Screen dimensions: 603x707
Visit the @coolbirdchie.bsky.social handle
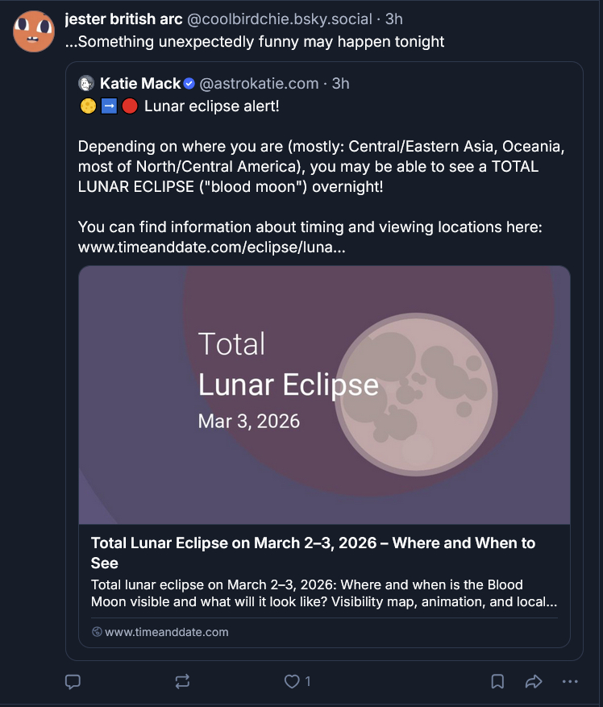point(279,19)
